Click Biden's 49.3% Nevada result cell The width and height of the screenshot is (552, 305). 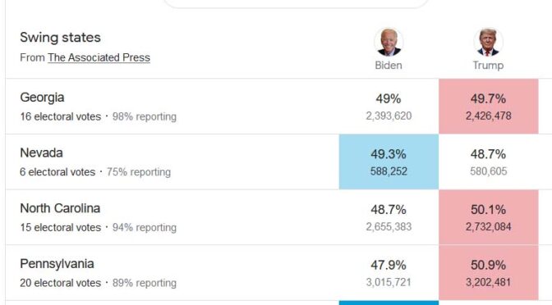pos(389,162)
